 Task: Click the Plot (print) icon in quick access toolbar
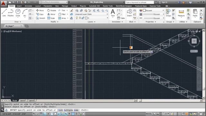pos(25,2)
